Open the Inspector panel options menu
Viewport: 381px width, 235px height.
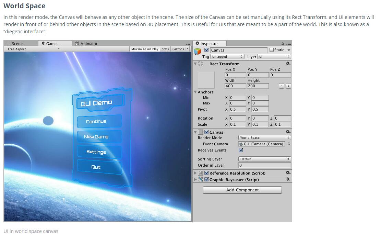point(288,44)
